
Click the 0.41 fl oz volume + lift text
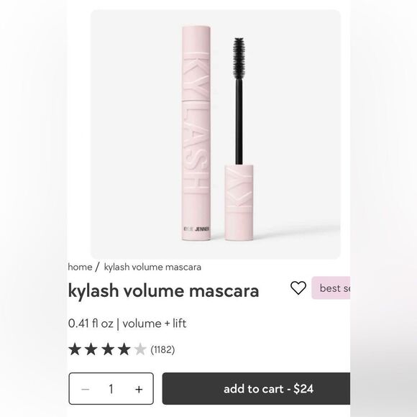coord(127,324)
